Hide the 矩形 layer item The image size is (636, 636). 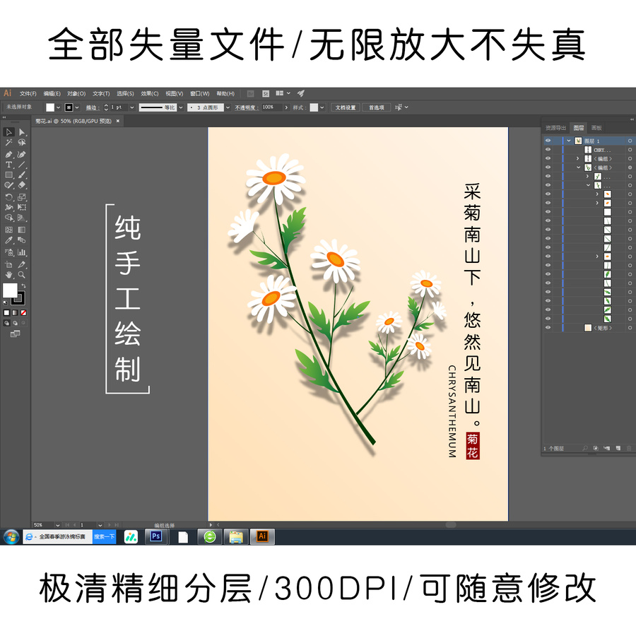[548, 328]
